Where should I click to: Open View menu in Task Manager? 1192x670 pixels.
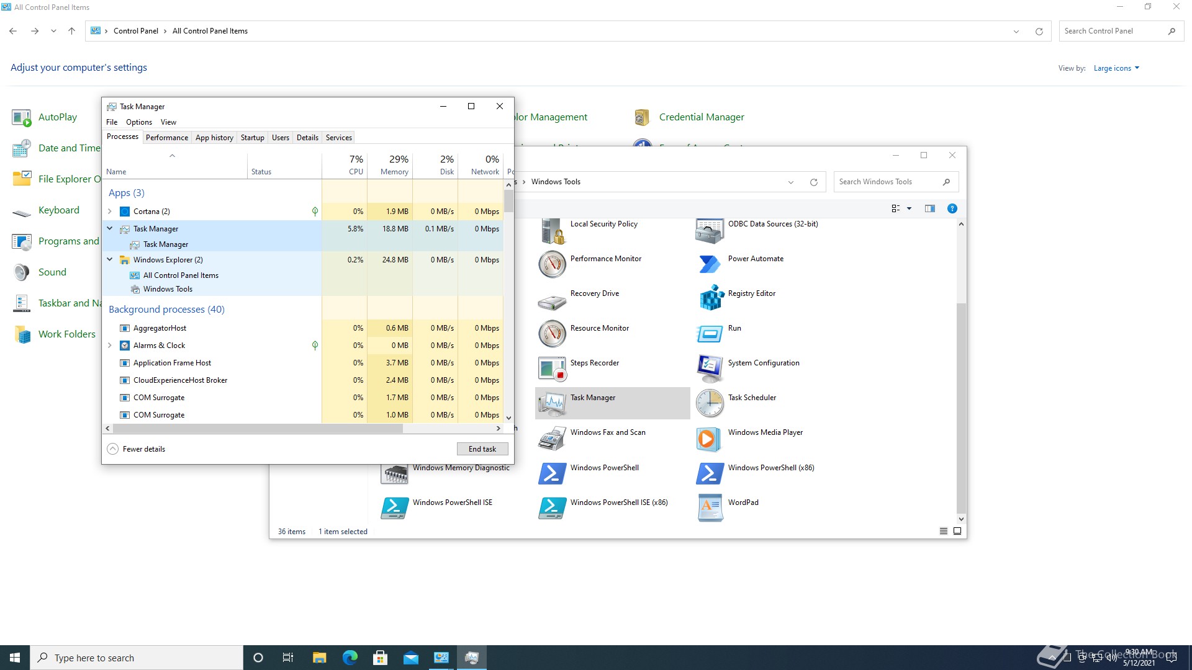(168, 122)
